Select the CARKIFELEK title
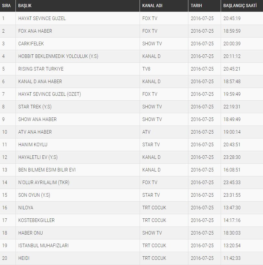Viewport: 263px width, 265px height. click(x=31, y=44)
